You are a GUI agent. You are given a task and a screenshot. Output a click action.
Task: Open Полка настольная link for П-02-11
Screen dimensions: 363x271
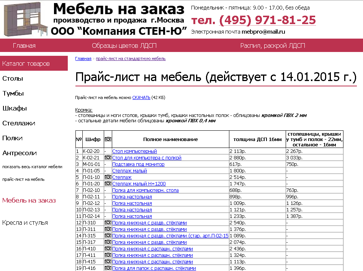132,196
